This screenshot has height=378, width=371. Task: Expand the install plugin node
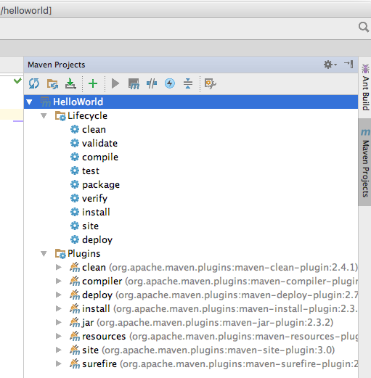coord(58,309)
